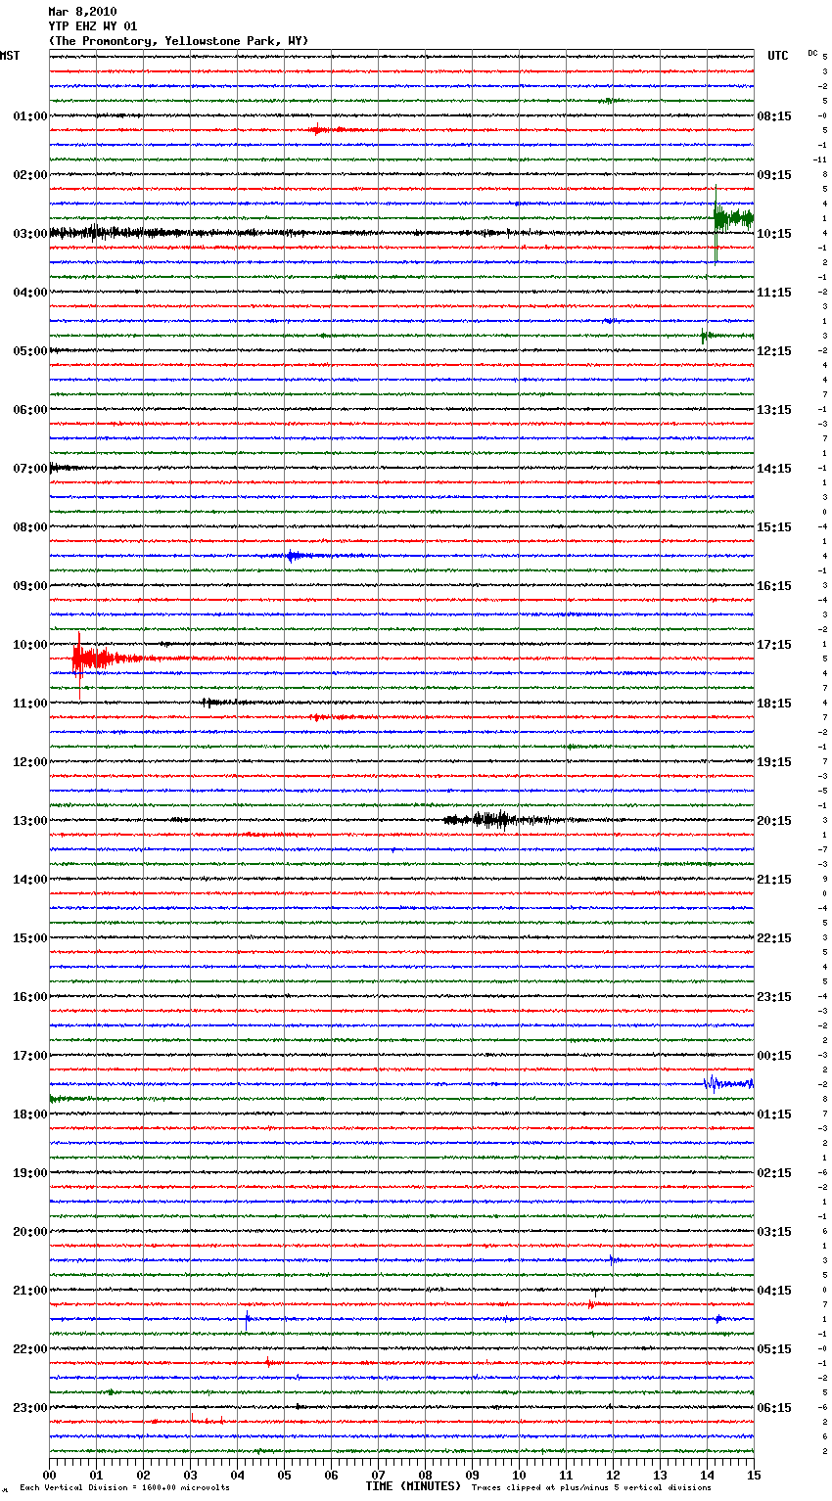
Task: Select the '23:00' MST time label
Action: (30, 1408)
